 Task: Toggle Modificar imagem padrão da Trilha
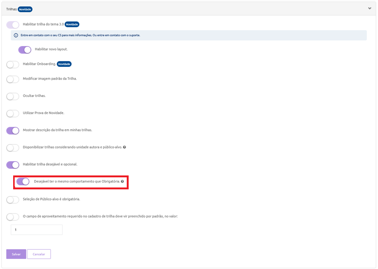13,79
